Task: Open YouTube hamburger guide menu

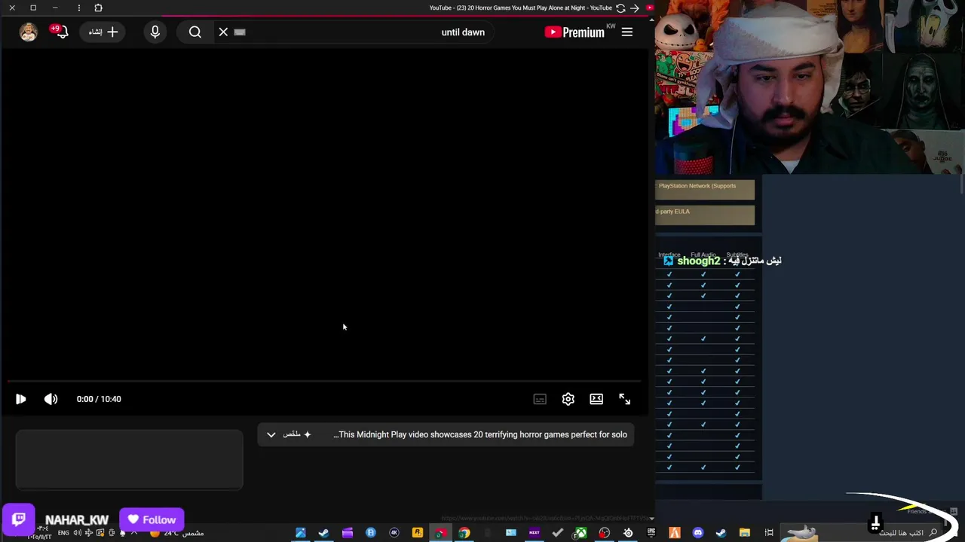Action: [x=627, y=32]
